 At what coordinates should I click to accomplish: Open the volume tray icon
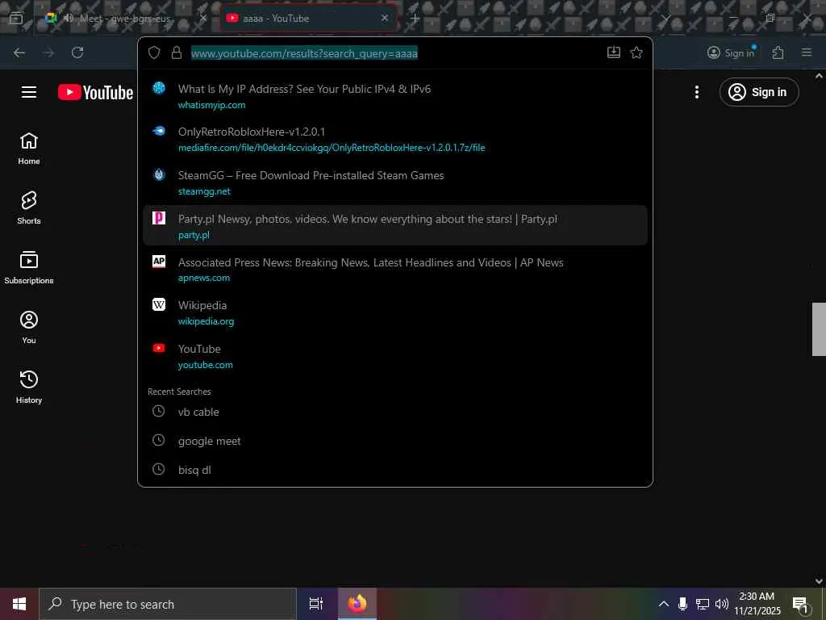[x=721, y=604]
